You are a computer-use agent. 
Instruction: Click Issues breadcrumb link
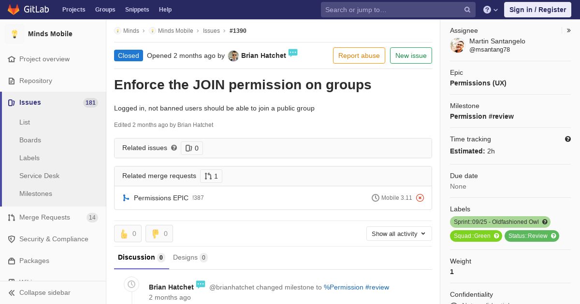point(211,30)
